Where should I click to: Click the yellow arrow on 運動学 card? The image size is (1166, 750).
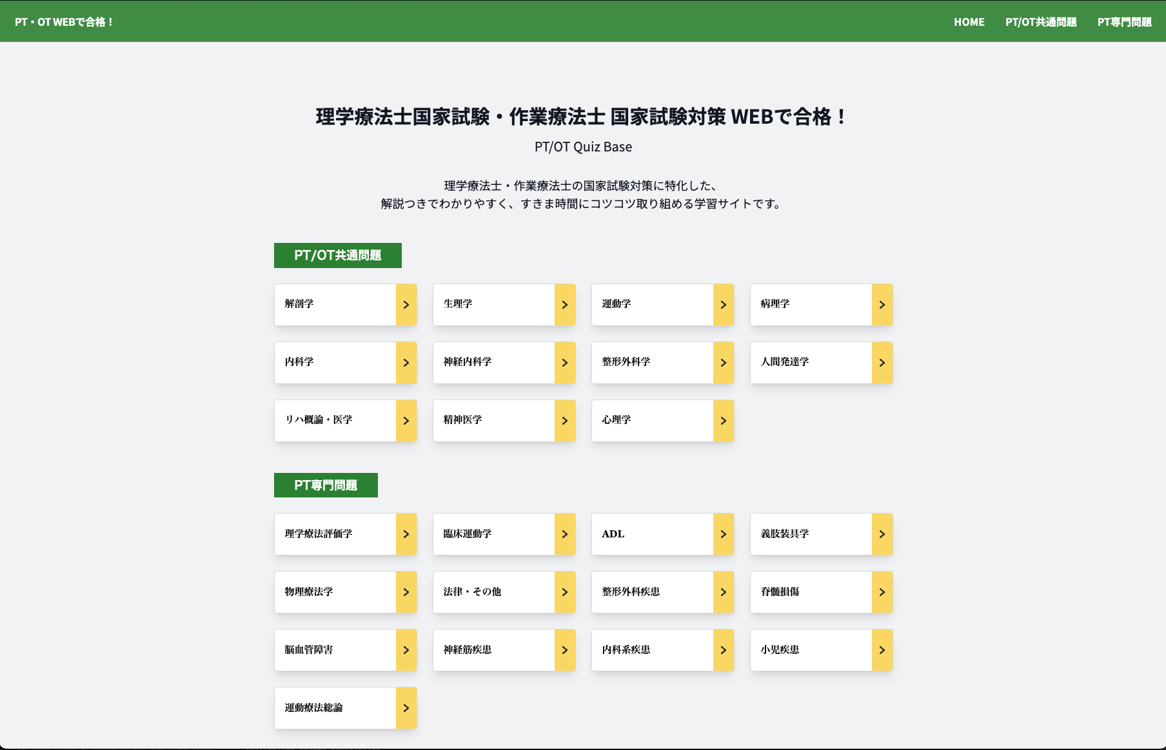(x=724, y=305)
